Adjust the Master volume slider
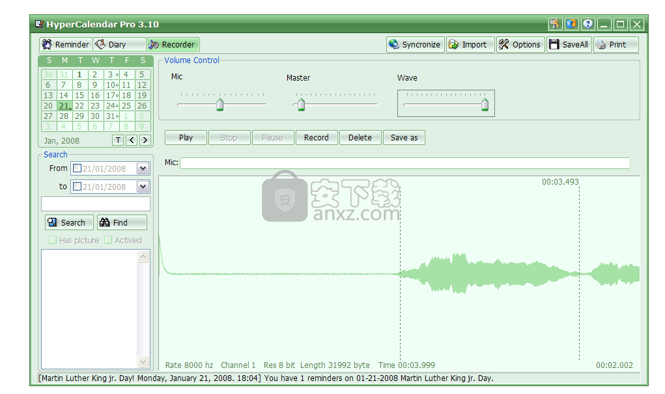This screenshot has width=665, height=394. (x=301, y=104)
